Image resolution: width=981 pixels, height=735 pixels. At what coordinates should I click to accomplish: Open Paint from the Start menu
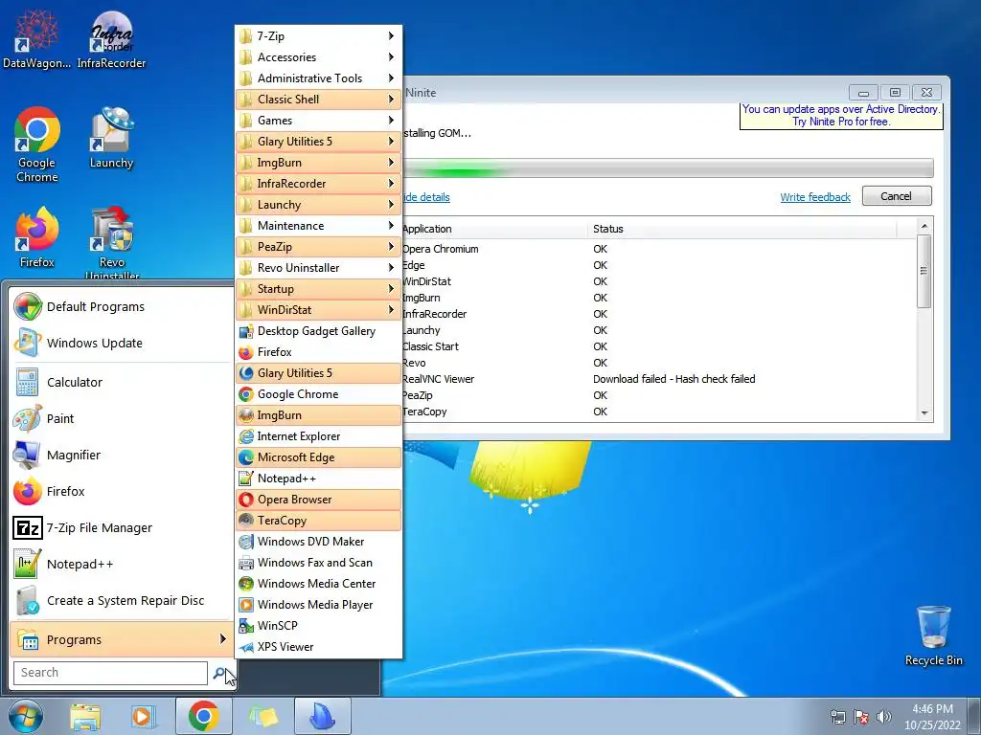point(121,419)
